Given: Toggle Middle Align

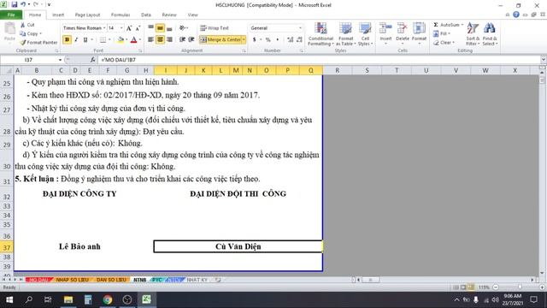Looking at the screenshot, I should pyautogui.click(x=160, y=28).
